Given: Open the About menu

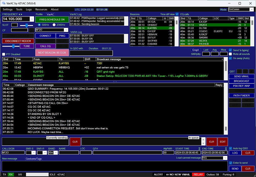Looking at the screenshot, I should pyautogui.click(x=55, y=9).
